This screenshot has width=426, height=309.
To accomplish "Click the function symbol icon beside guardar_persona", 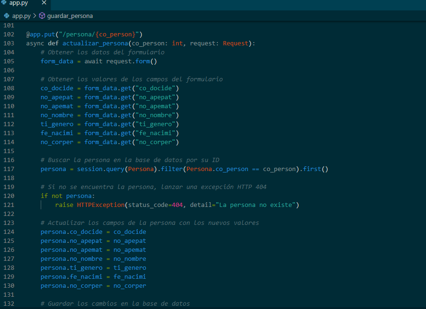I will pyautogui.click(x=42, y=16).
